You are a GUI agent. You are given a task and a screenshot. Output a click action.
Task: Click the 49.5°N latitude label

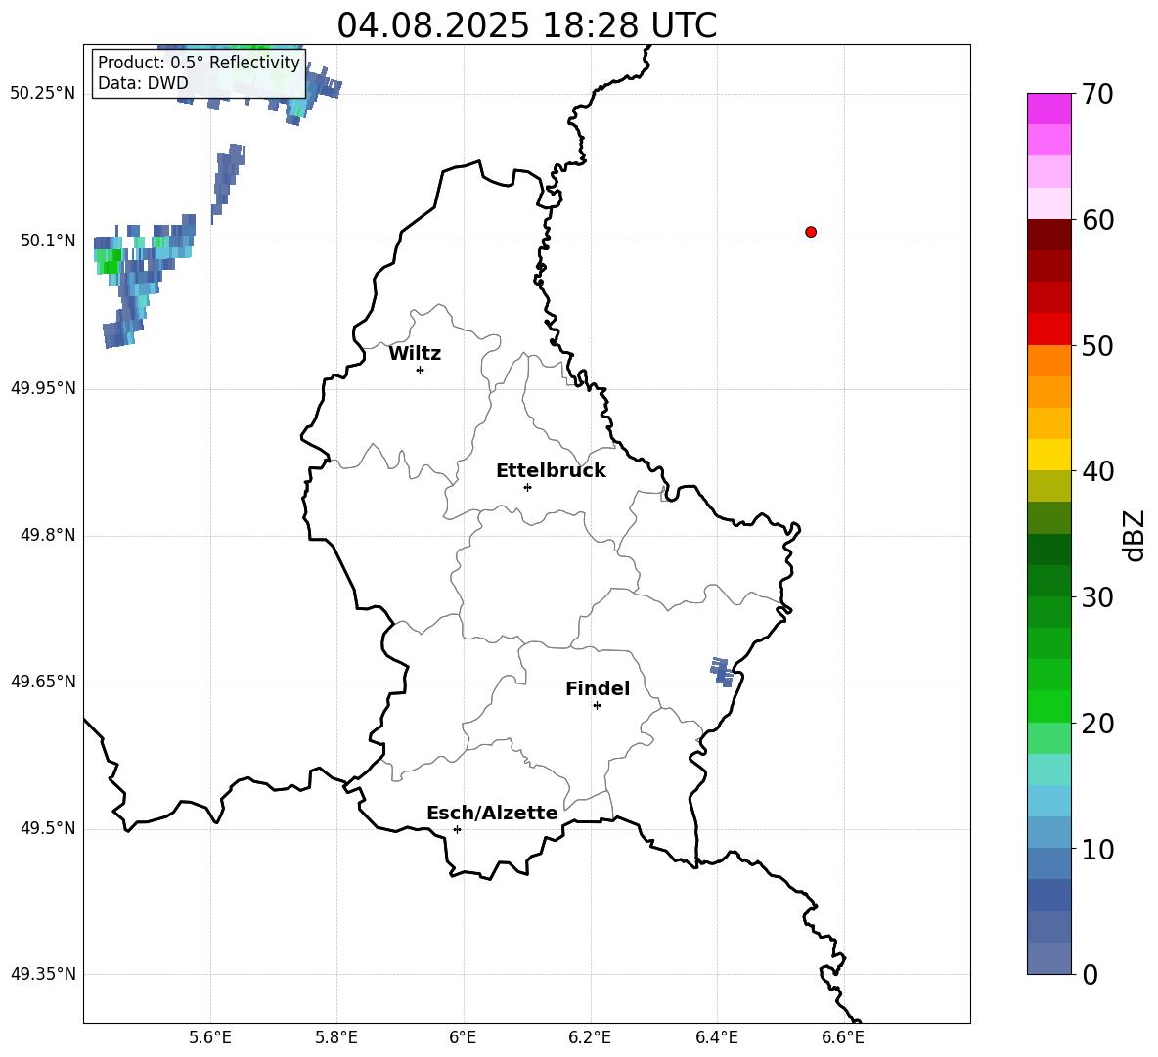point(48,828)
